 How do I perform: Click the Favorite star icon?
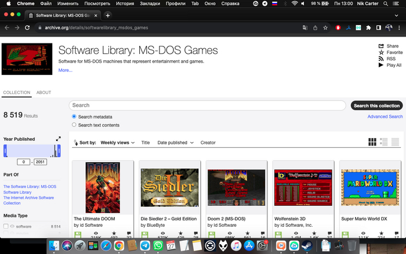pos(381,52)
